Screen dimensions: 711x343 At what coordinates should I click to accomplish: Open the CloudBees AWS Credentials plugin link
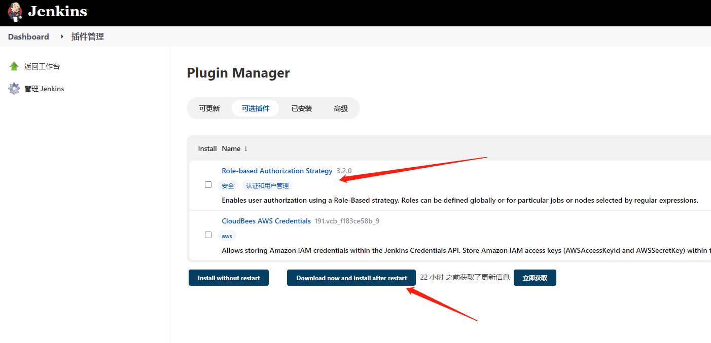(266, 221)
